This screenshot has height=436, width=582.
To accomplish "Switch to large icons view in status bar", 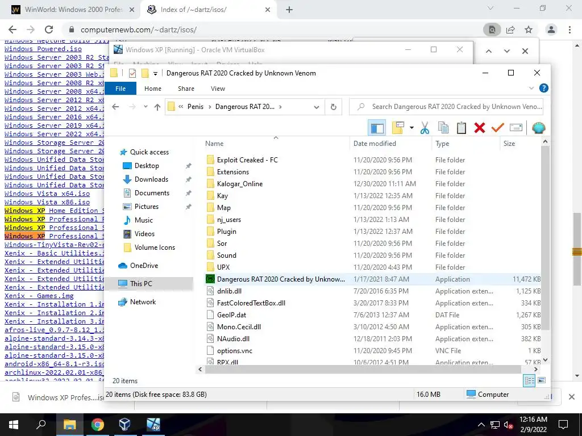I will [x=542, y=380].
